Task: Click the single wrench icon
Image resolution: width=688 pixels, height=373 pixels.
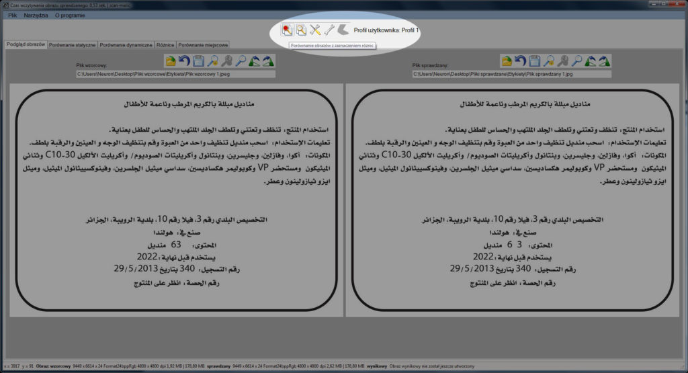Action: click(x=329, y=30)
